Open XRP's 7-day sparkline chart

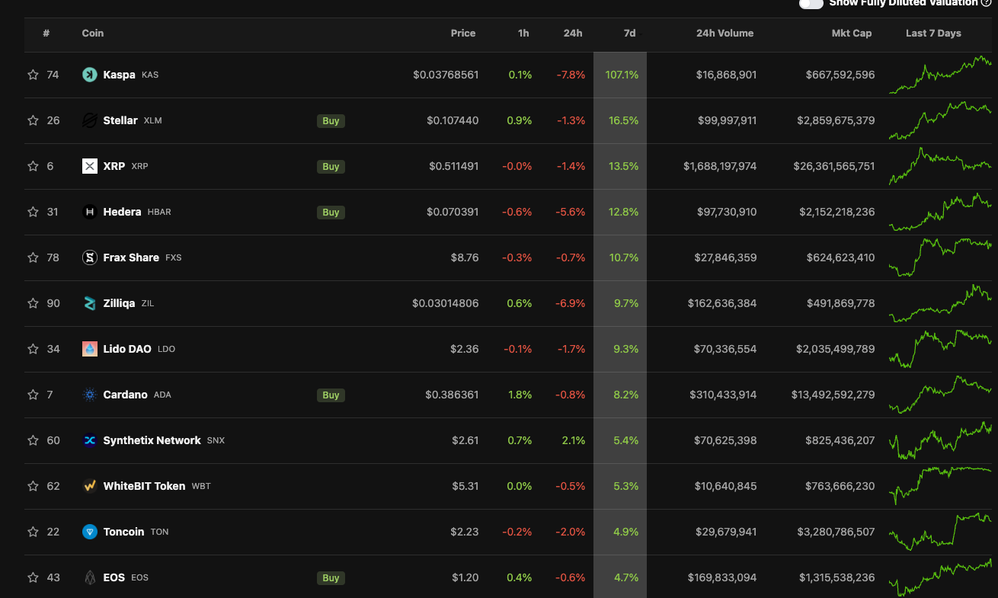click(940, 166)
